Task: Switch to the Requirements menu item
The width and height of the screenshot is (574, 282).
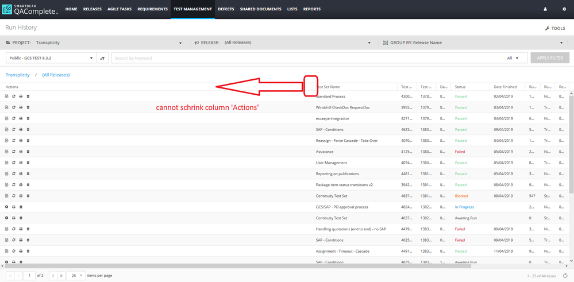Action: coord(152,9)
